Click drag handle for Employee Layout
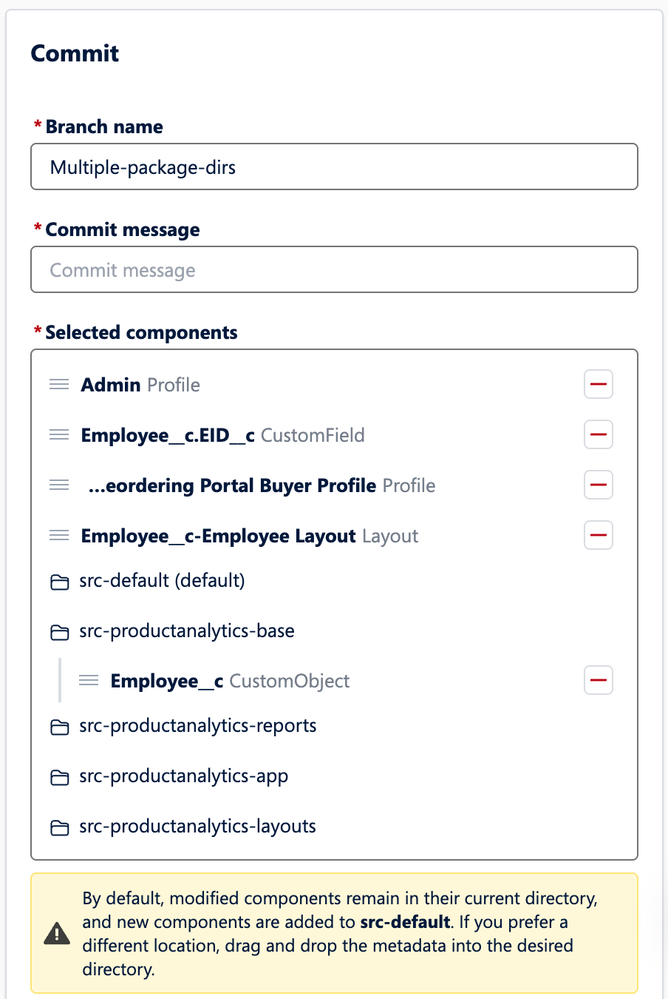 (x=59, y=535)
